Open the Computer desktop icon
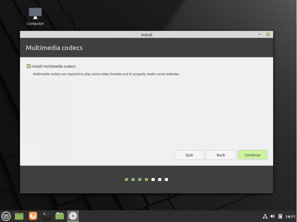Viewport: 297px width, 222px height. point(35,17)
